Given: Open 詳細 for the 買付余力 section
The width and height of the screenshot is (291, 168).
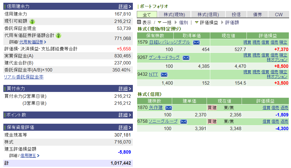Looking at the screenshot, I should tap(125, 89).
